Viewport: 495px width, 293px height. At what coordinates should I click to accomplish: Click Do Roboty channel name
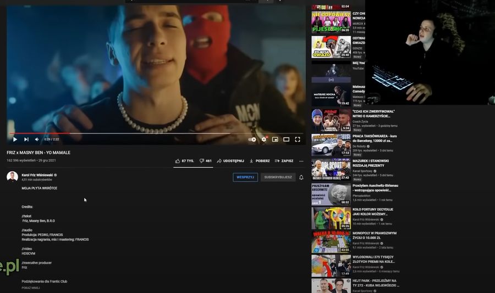[x=359, y=146]
